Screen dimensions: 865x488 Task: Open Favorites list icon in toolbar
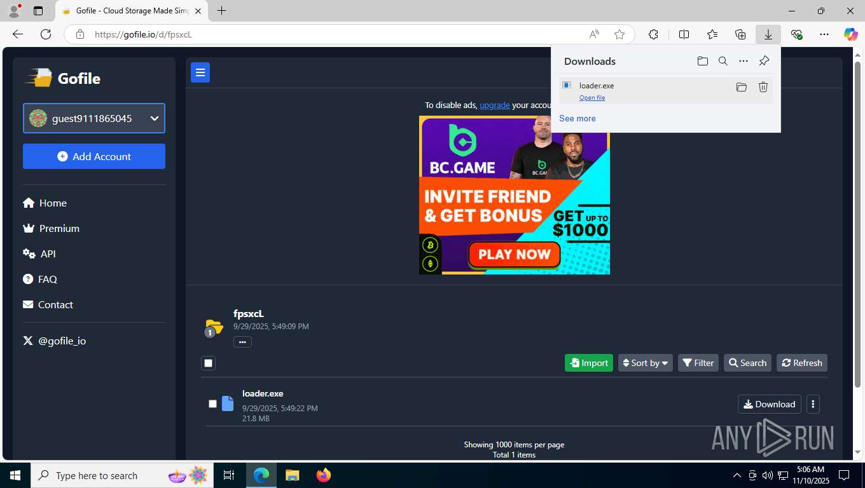(x=712, y=34)
